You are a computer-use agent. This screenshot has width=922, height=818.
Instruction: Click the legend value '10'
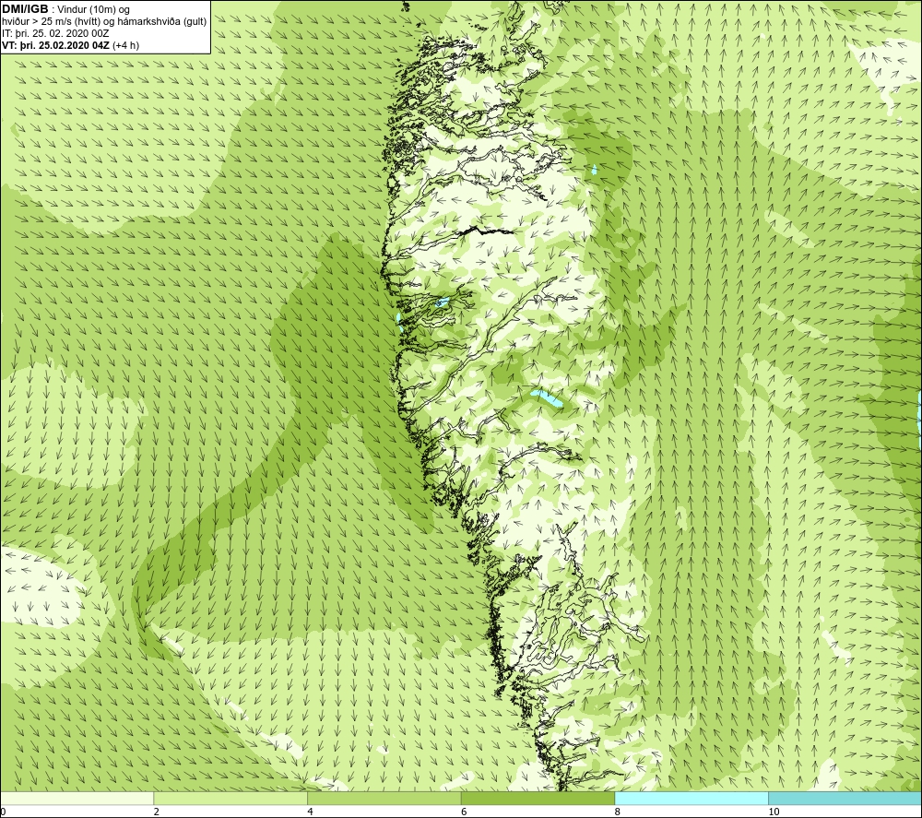coord(774,812)
